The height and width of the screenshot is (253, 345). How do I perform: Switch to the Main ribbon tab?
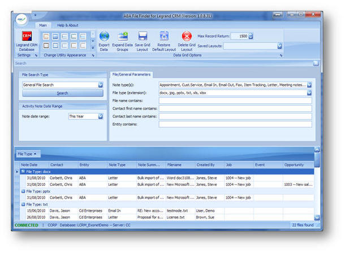point(43,25)
